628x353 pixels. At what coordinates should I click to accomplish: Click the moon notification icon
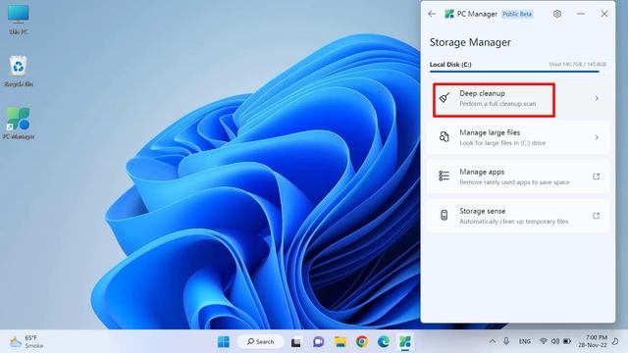615,341
